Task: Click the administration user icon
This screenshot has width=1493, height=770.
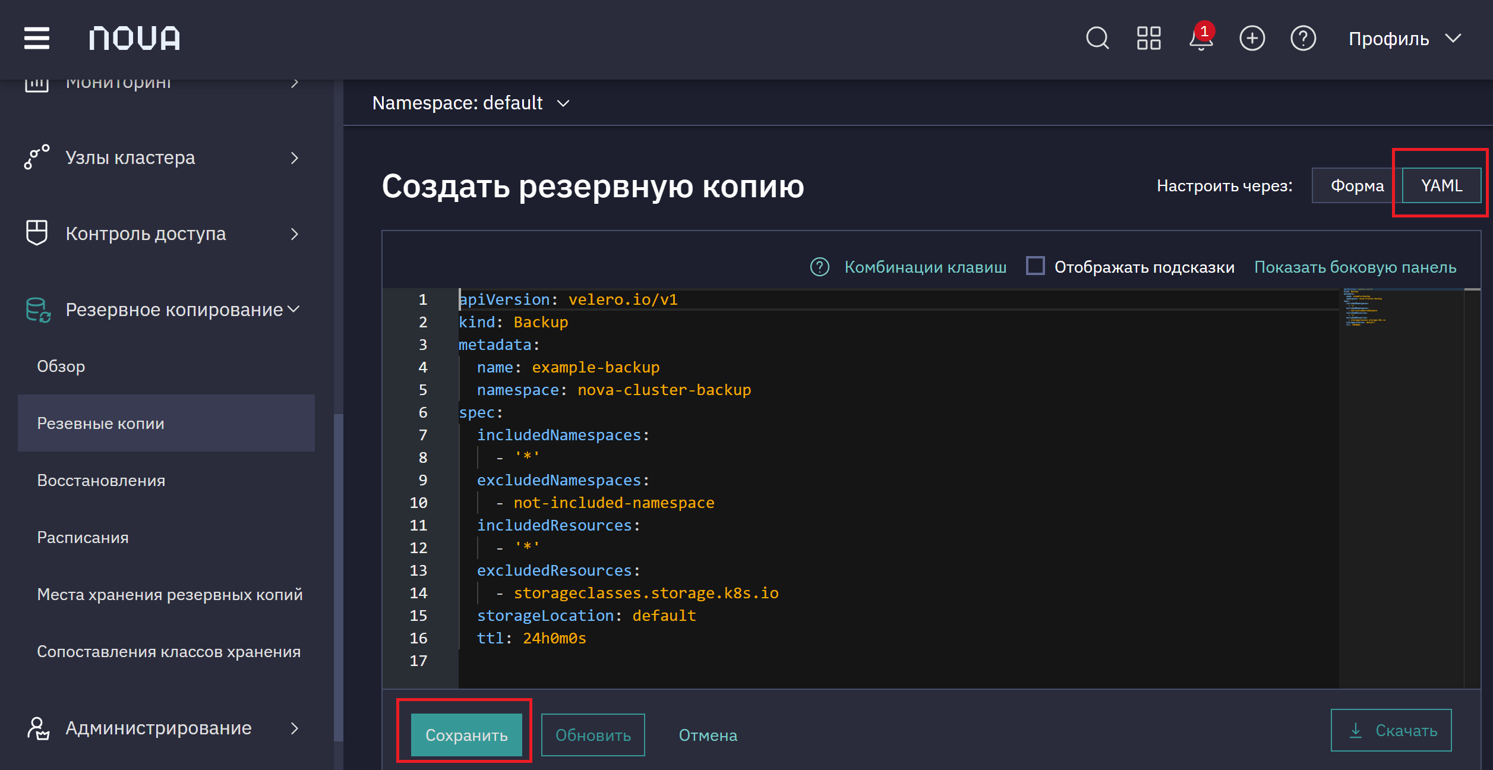Action: coord(38,728)
